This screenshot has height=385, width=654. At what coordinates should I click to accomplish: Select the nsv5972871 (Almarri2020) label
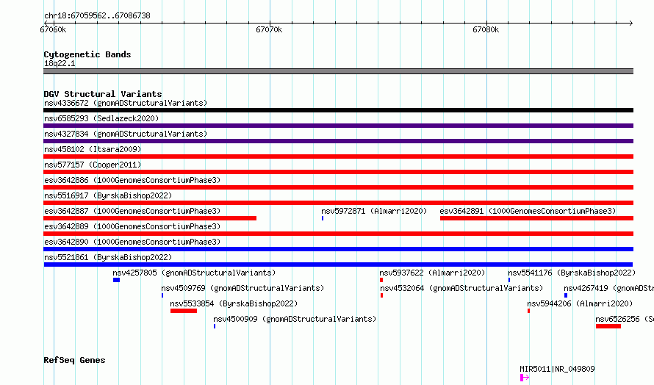point(374,211)
